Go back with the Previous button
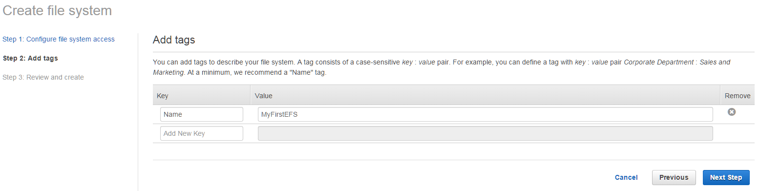The width and height of the screenshot is (760, 191). click(674, 177)
